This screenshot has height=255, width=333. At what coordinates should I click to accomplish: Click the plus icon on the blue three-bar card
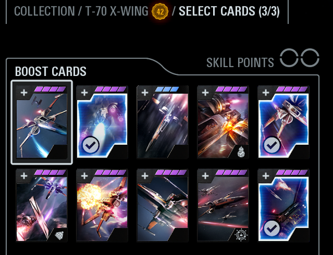[x=145, y=93]
